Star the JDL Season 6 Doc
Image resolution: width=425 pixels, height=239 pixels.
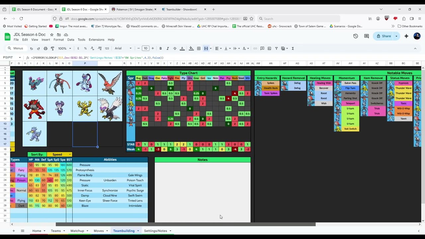(x=52, y=35)
